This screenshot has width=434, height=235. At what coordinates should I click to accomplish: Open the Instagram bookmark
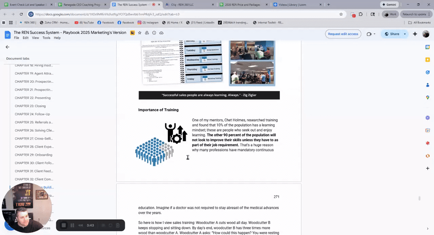[x=148, y=23]
